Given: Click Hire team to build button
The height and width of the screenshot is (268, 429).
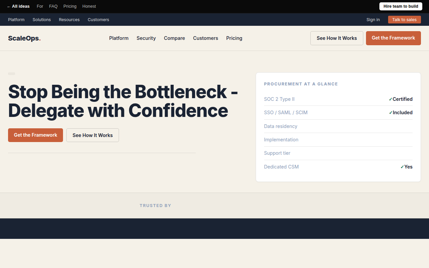Looking at the screenshot, I should coord(401,6).
